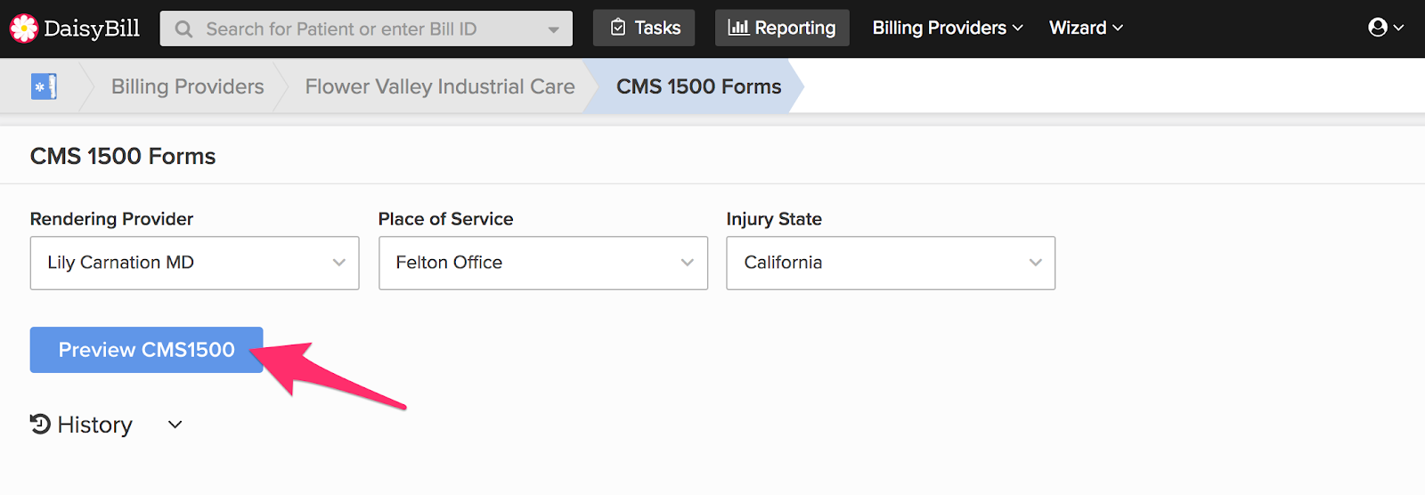Click the Preview CMS1500 button

(x=146, y=350)
